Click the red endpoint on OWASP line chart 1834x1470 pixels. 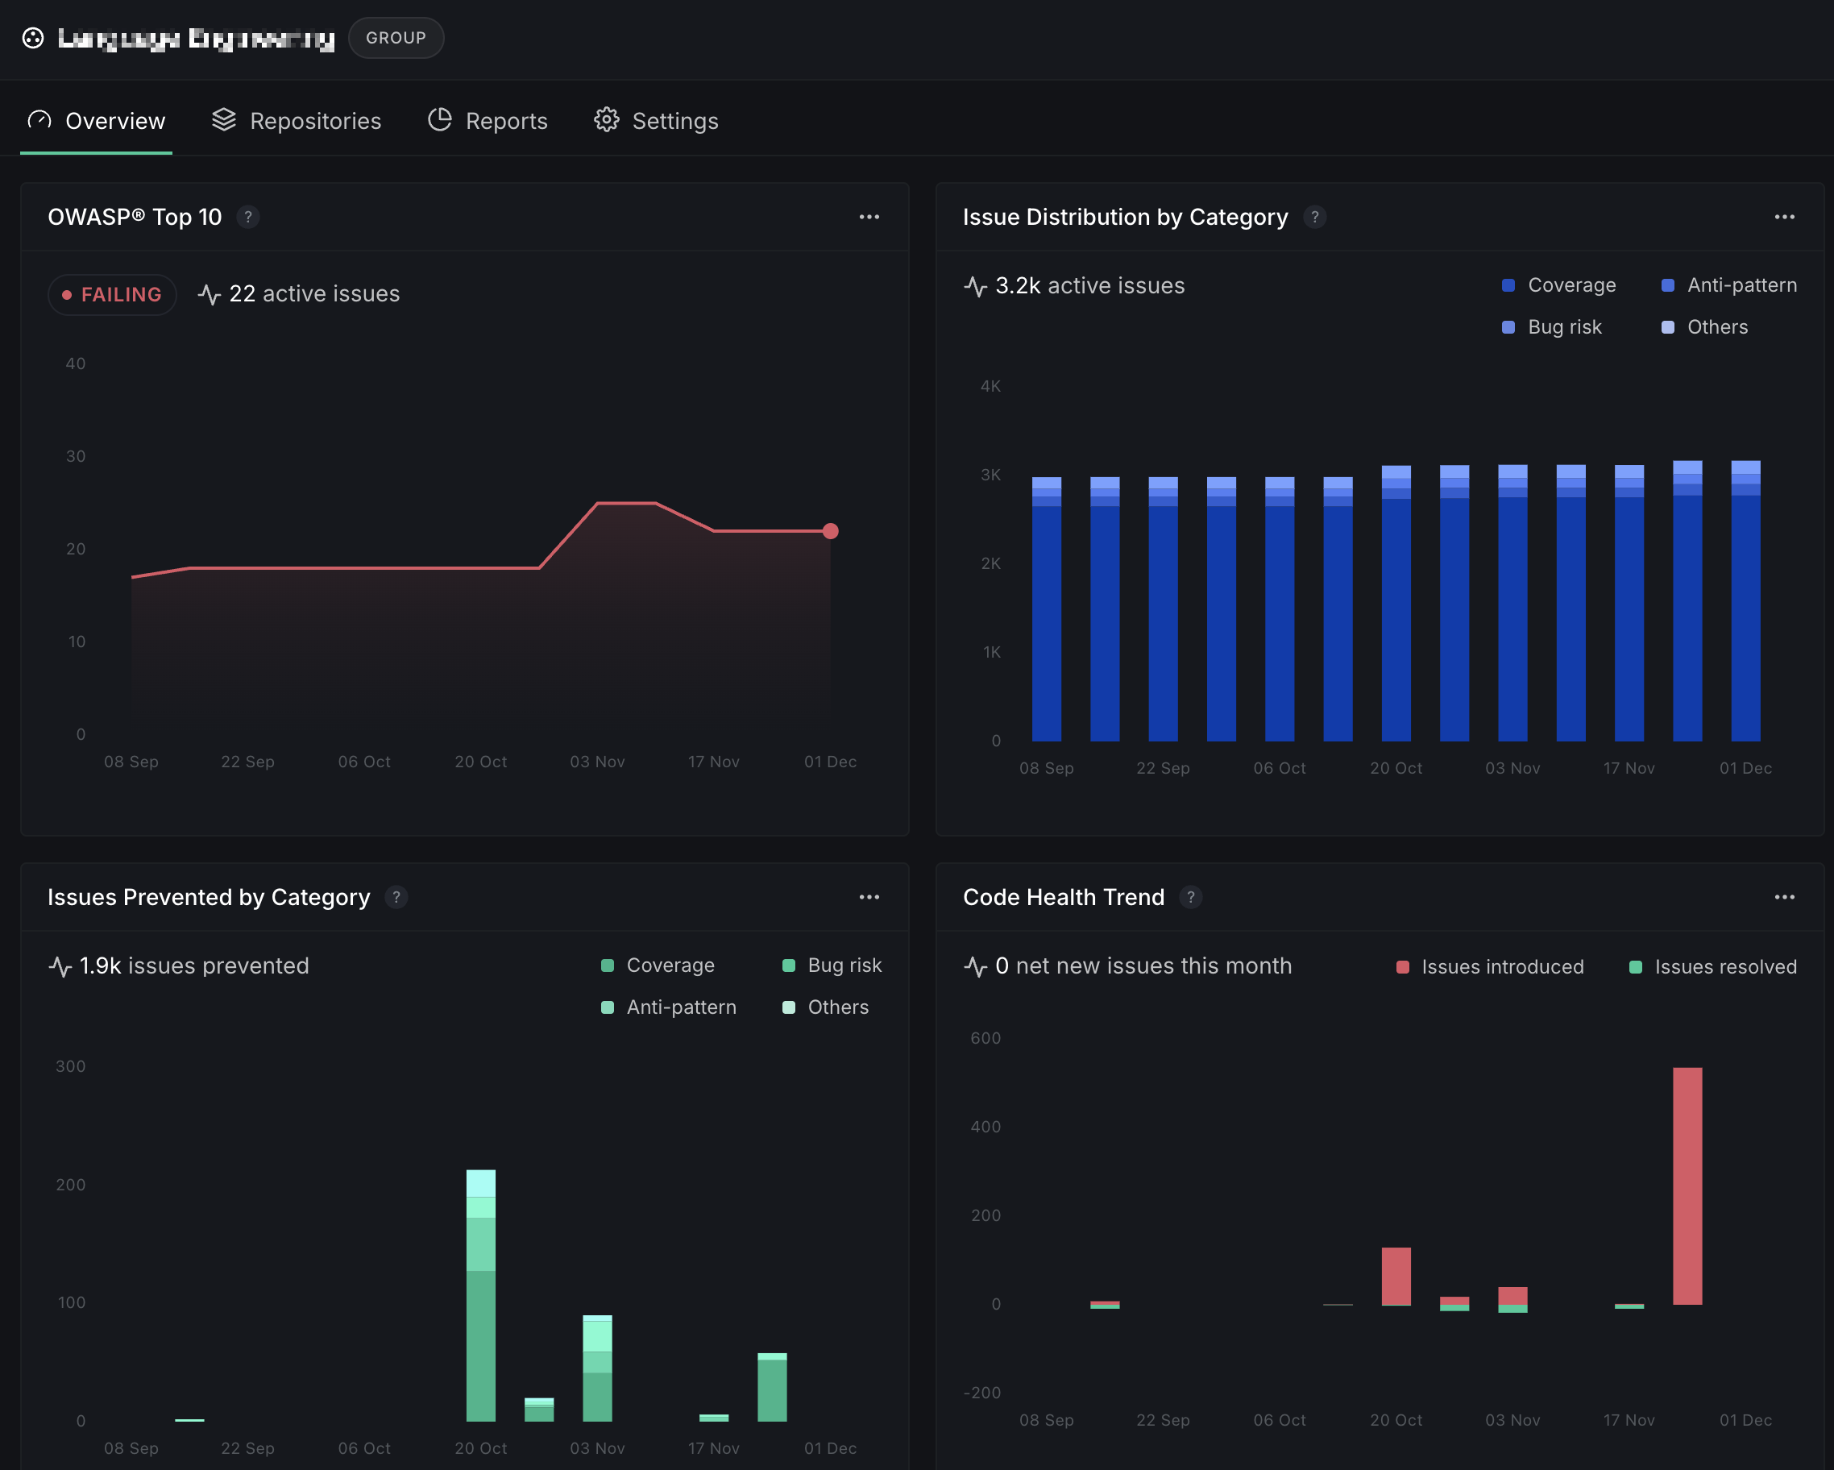click(x=830, y=531)
